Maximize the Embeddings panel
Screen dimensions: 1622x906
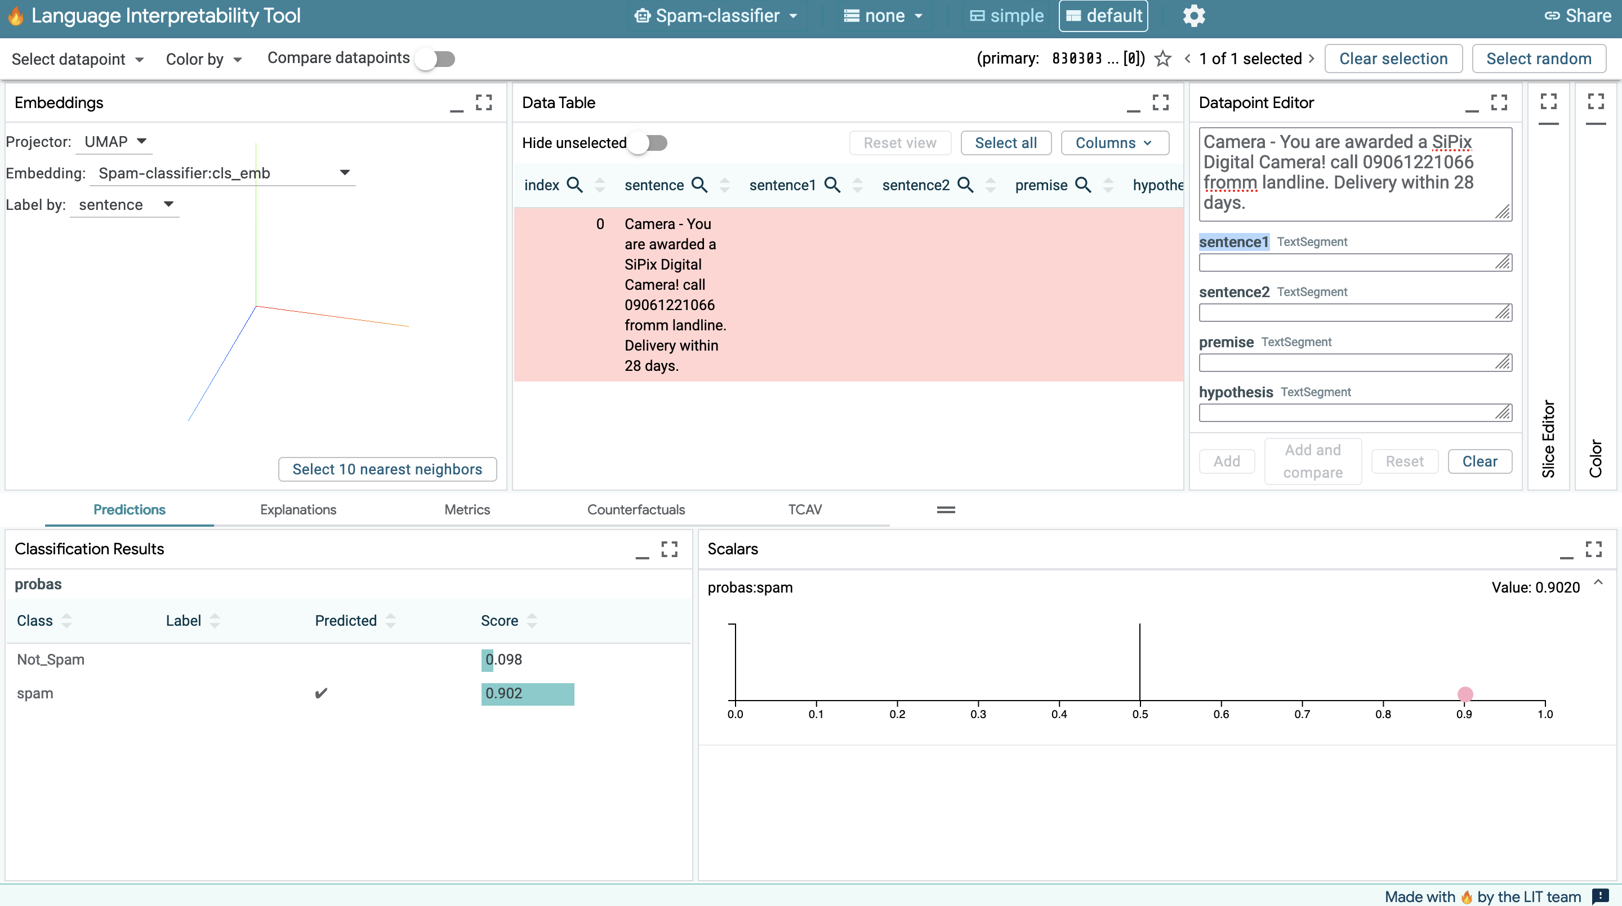click(x=484, y=102)
